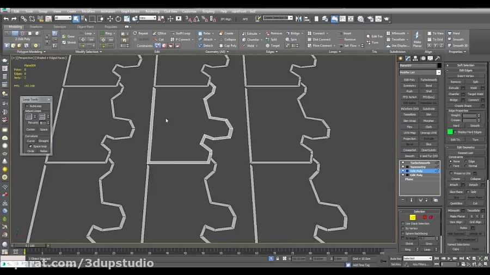Click the green hard edge color swatch
Image resolution: width=490 pixels, height=275 pixels.
pyautogui.click(x=450, y=132)
